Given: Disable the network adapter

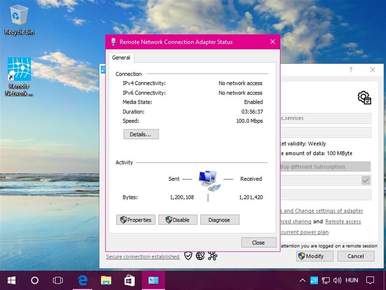Looking at the screenshot, I should pos(178,220).
